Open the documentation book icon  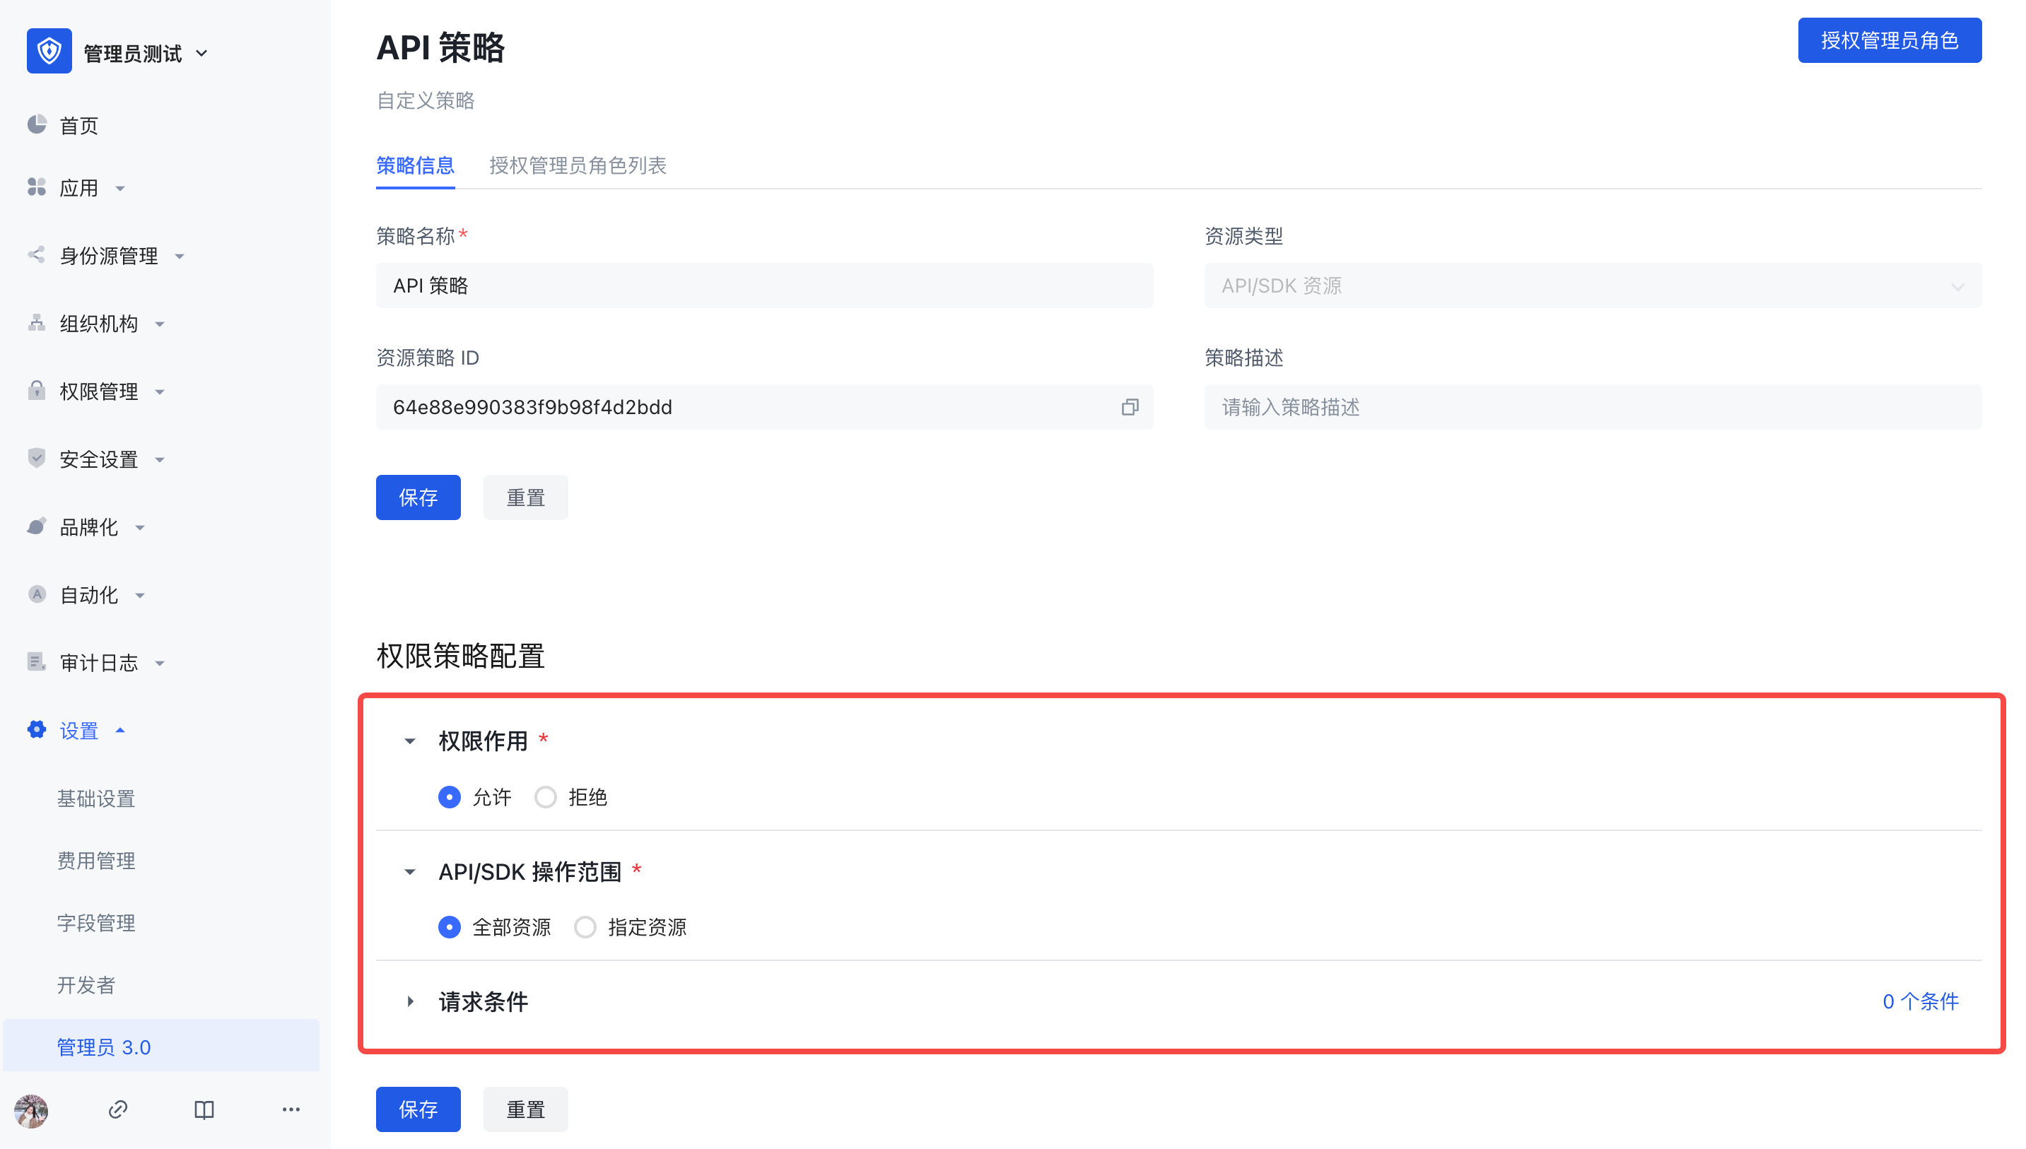[204, 1109]
